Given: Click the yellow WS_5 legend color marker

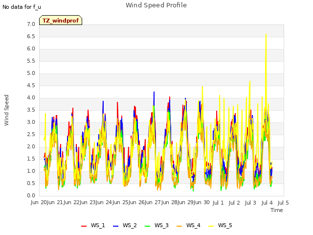Looking at the screenshot, I should [x=211, y=226].
